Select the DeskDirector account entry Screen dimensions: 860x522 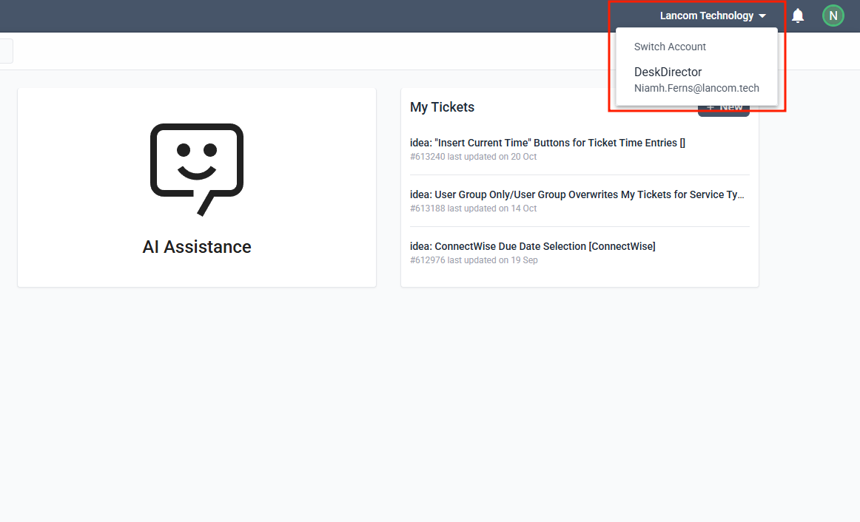[696, 80]
